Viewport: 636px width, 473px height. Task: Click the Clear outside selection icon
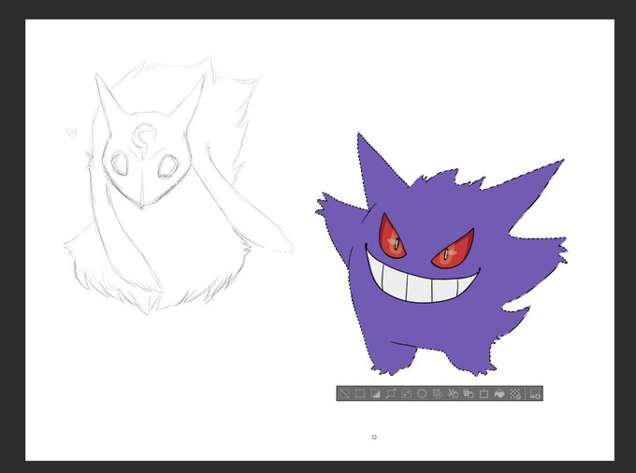click(438, 394)
